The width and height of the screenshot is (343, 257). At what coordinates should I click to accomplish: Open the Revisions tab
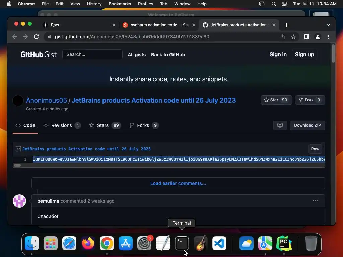pyautogui.click(x=62, y=126)
